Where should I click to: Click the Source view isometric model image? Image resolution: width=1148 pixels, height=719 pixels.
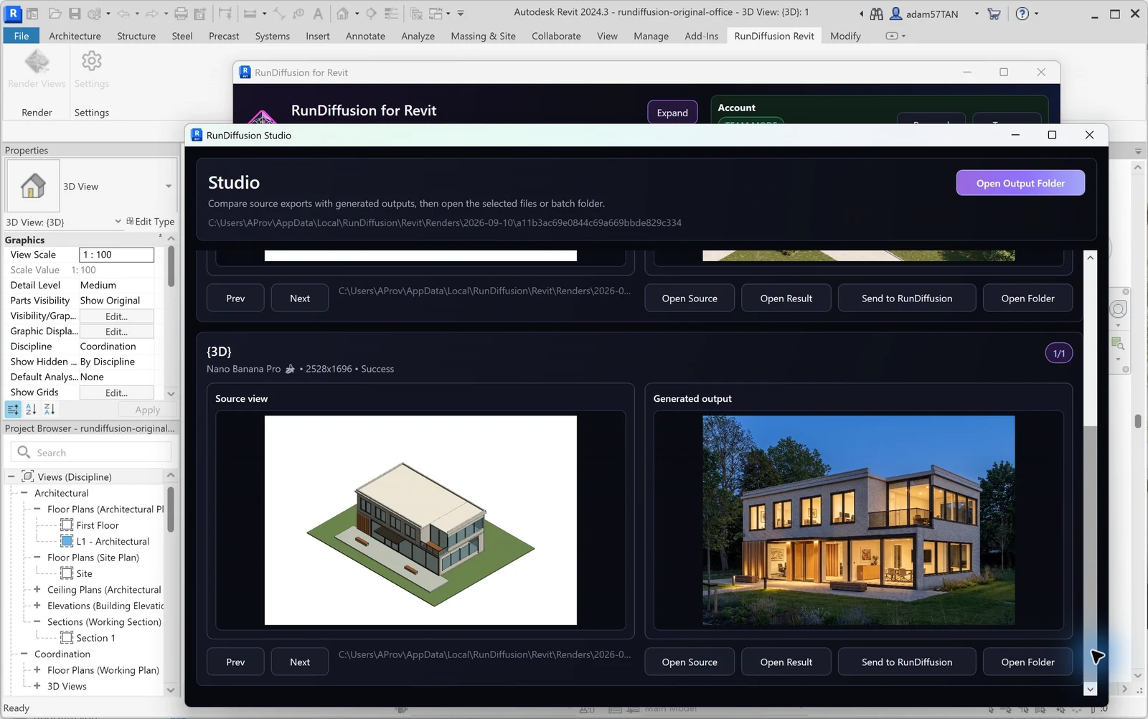coord(420,520)
